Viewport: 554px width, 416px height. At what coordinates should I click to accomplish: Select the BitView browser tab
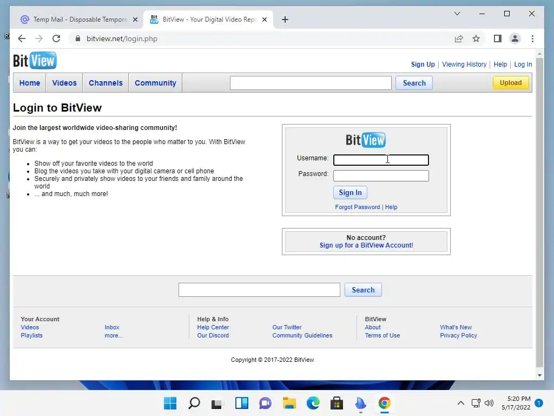208,19
